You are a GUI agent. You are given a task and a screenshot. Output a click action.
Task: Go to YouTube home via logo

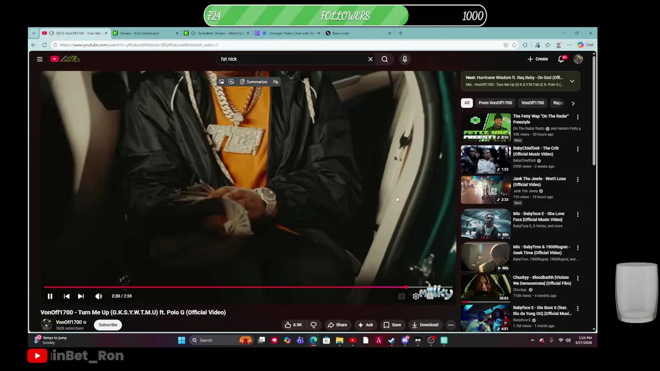[x=65, y=59]
